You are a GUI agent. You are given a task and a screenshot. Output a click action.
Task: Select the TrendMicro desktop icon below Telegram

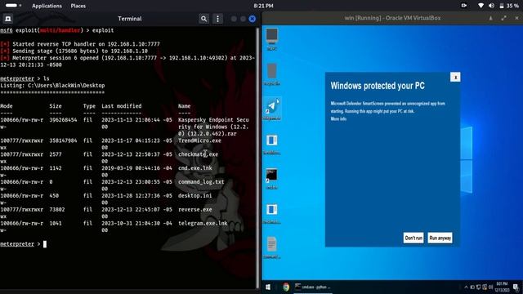[x=272, y=144]
